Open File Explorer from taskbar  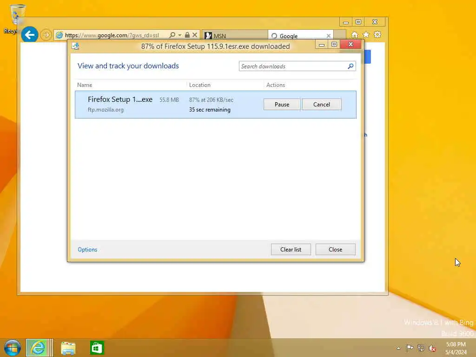68,348
